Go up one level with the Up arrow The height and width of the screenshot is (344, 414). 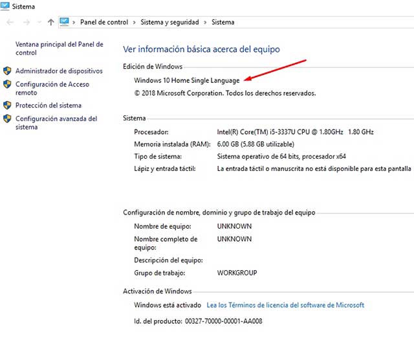click(50, 22)
